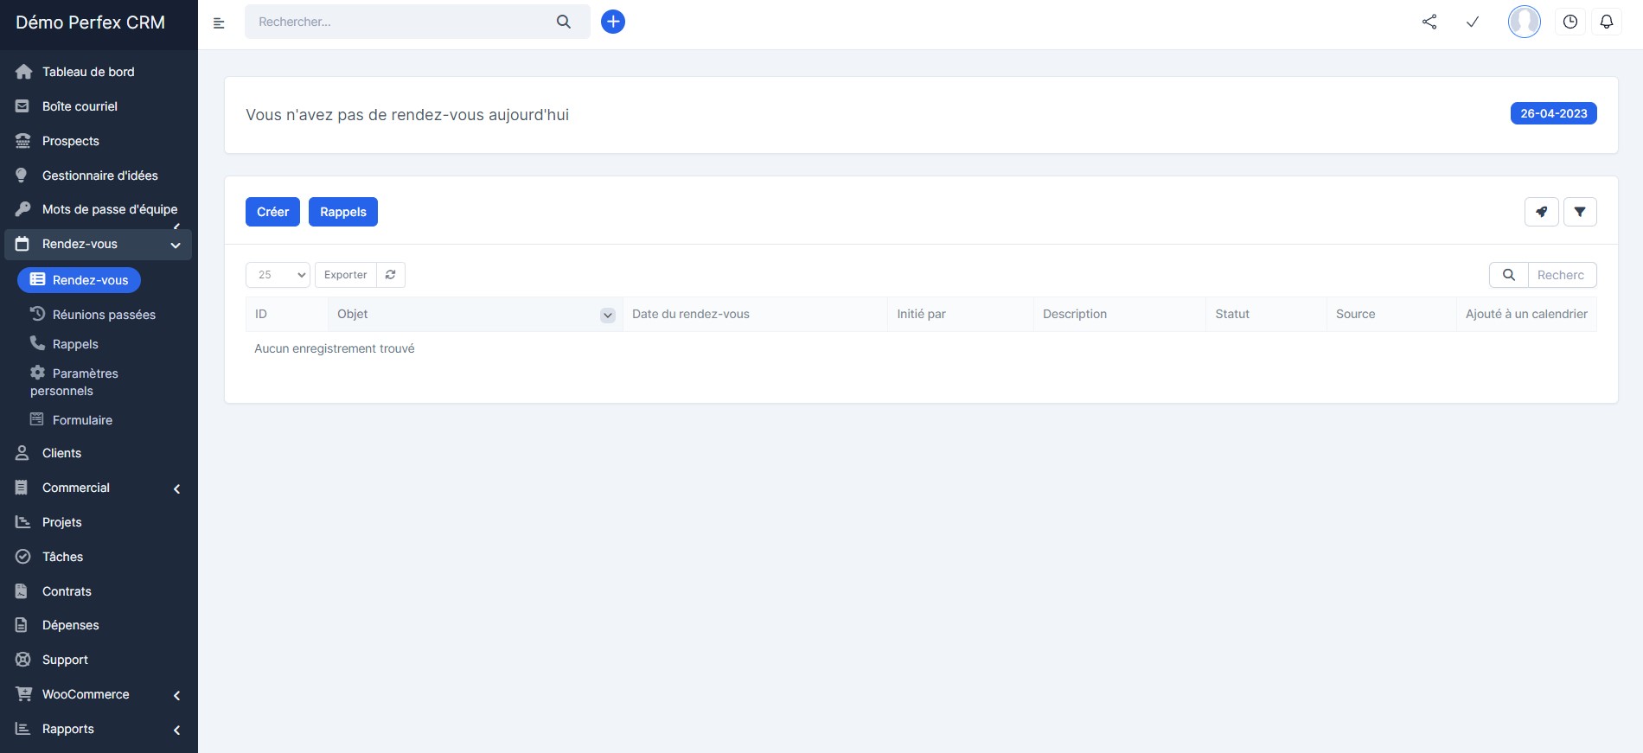Click the Tableau de bord home icon

tap(23, 72)
